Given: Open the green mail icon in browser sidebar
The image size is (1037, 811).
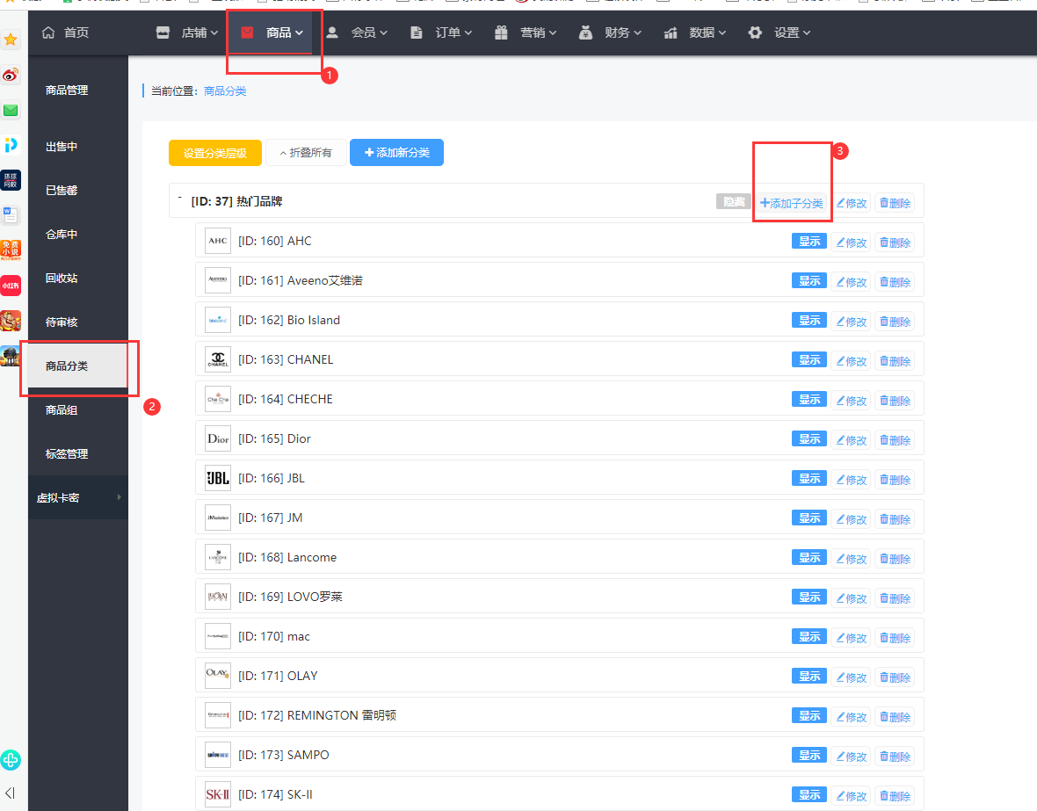Looking at the screenshot, I should [11, 110].
